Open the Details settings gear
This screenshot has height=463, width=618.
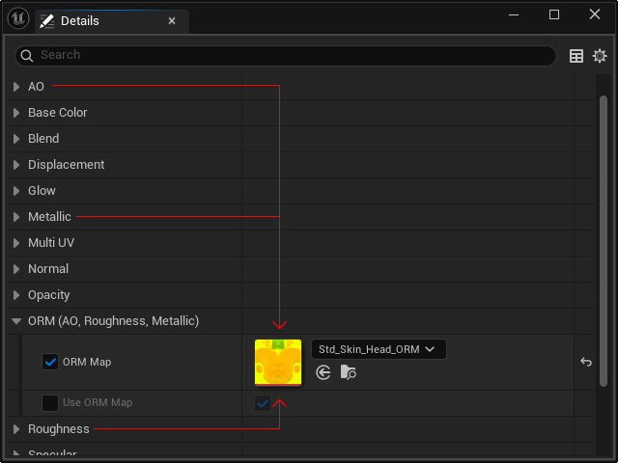(600, 56)
